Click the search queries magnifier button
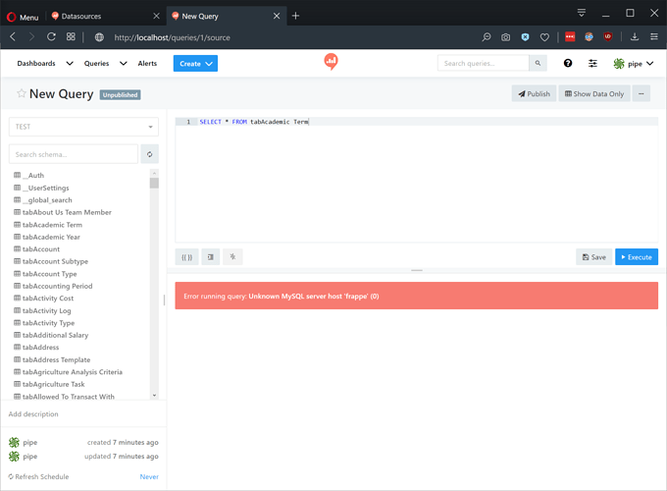667x491 pixels. point(538,63)
